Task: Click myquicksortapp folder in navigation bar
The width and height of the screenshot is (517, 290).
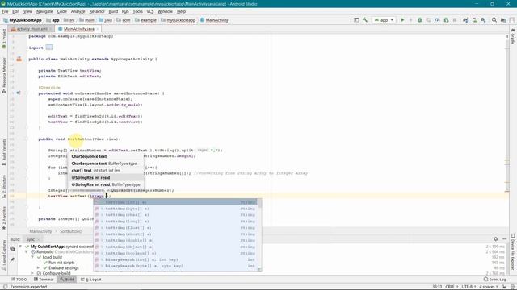Action: pyautogui.click(x=178, y=20)
